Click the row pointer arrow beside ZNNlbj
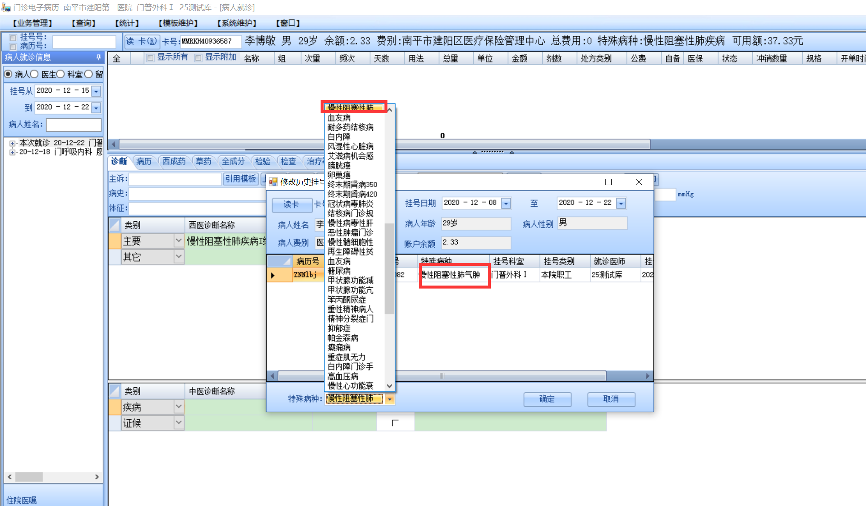The width and height of the screenshot is (866, 506). 272,275
